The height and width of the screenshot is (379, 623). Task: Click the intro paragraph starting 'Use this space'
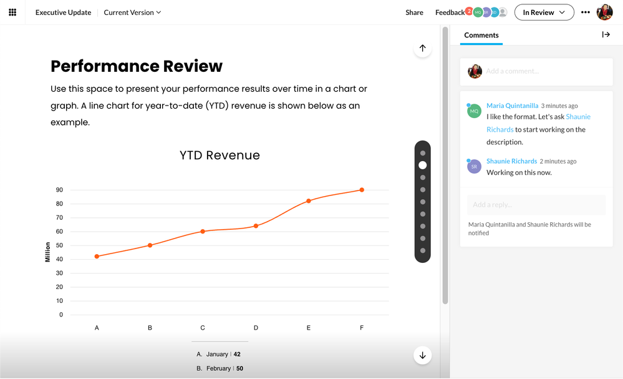pyautogui.click(x=208, y=106)
